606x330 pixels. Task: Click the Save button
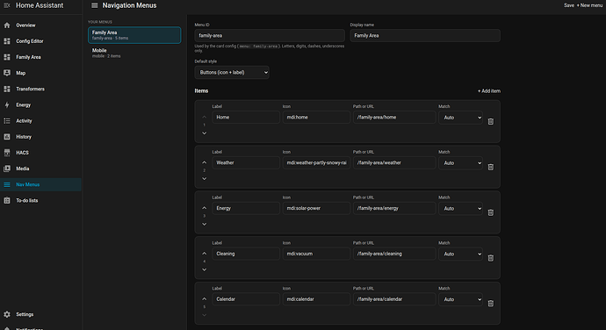[569, 5]
